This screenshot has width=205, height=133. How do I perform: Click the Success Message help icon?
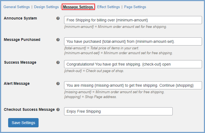(58, 62)
